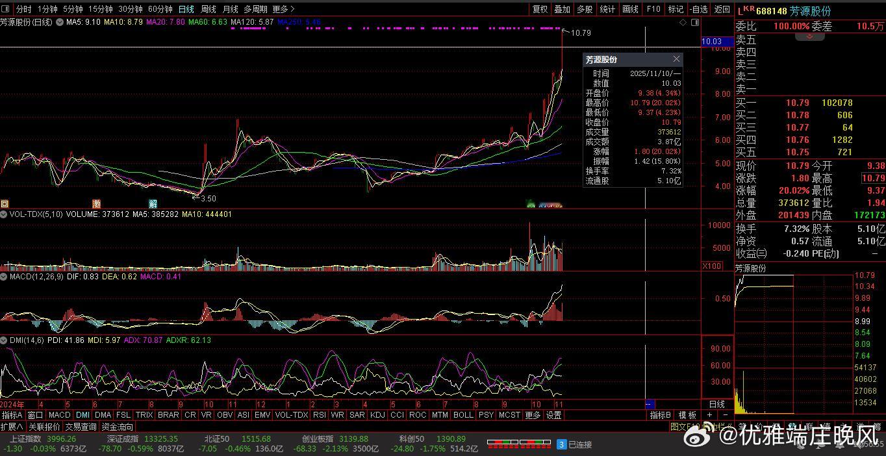The height and width of the screenshot is (456, 886).
Task: Click the blue connection status icon
Action: [562, 444]
